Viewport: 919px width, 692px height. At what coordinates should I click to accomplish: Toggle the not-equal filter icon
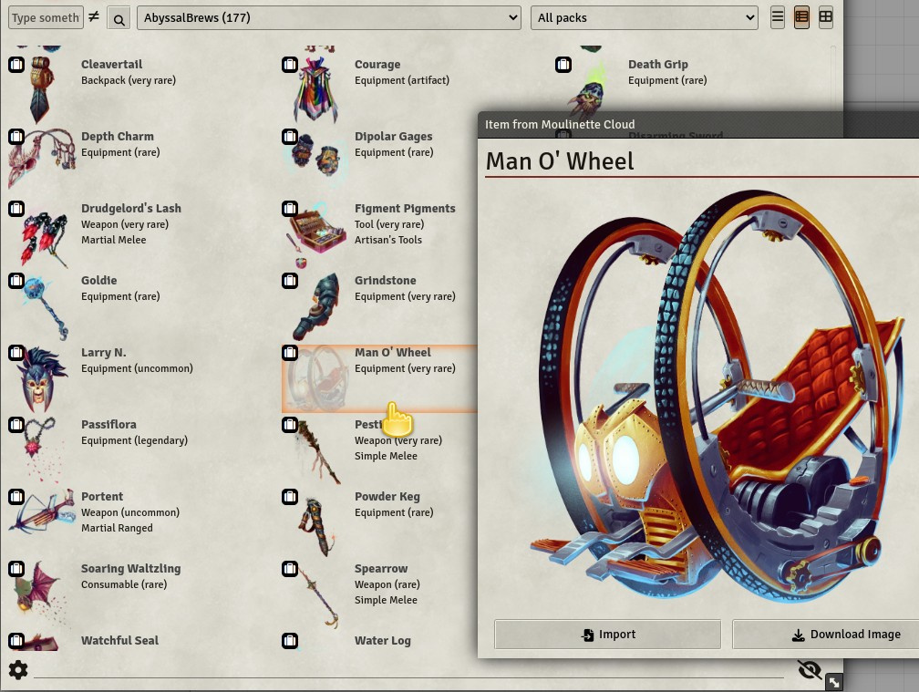pos(94,17)
